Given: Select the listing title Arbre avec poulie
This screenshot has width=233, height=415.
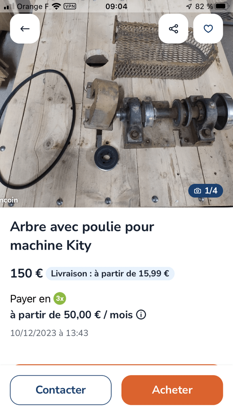Looking at the screenshot, I should 82,236.
